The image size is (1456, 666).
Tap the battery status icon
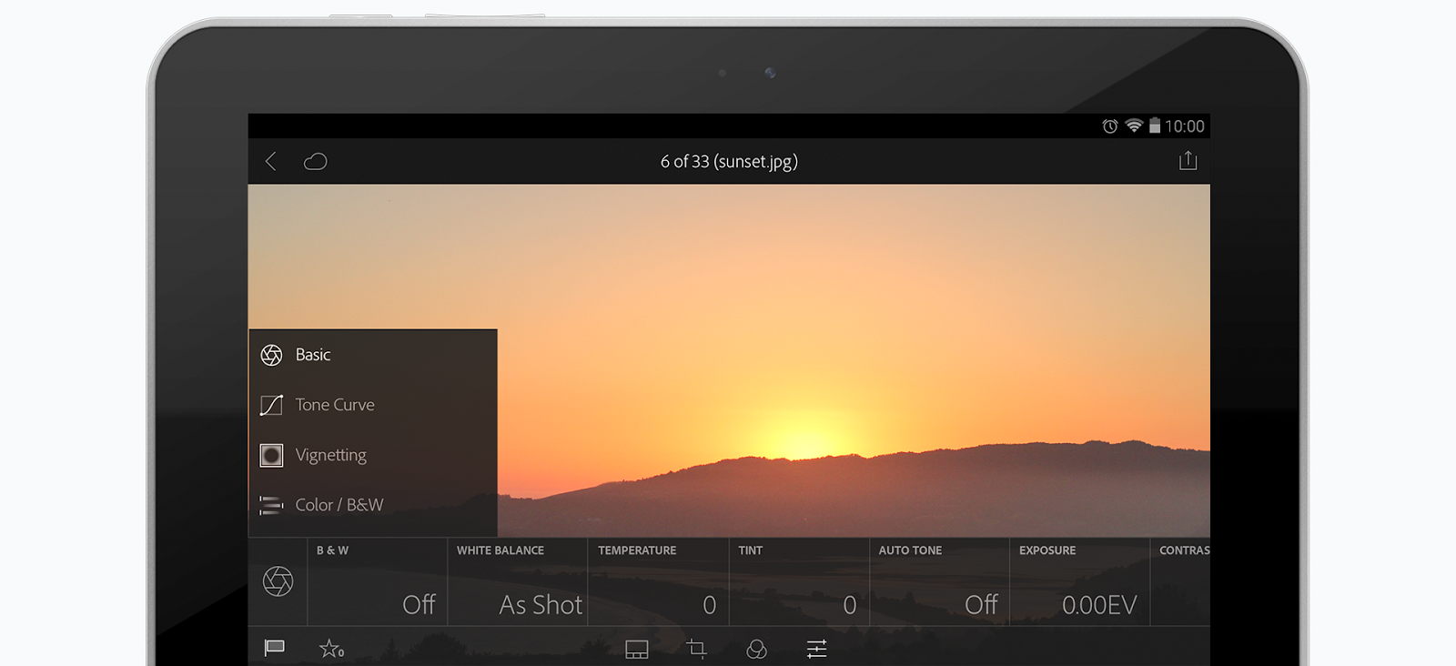click(1154, 126)
